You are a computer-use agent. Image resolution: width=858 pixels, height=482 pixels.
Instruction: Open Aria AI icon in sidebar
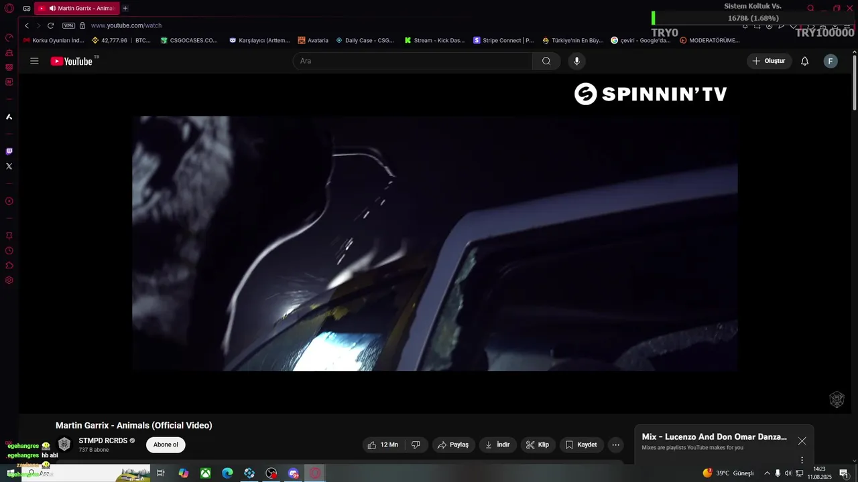click(9, 116)
